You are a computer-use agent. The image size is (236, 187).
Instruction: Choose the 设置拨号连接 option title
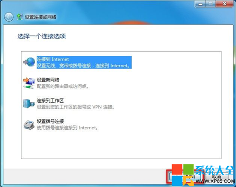(50, 121)
